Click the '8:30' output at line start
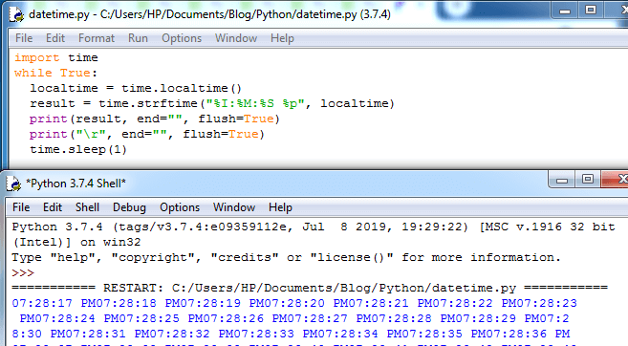The width and height of the screenshot is (628, 346). pos(27,334)
